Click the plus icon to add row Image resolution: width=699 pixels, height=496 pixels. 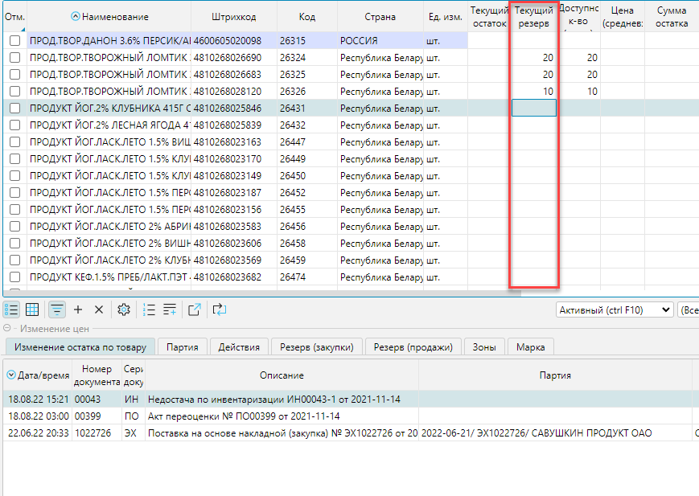pyautogui.click(x=78, y=309)
